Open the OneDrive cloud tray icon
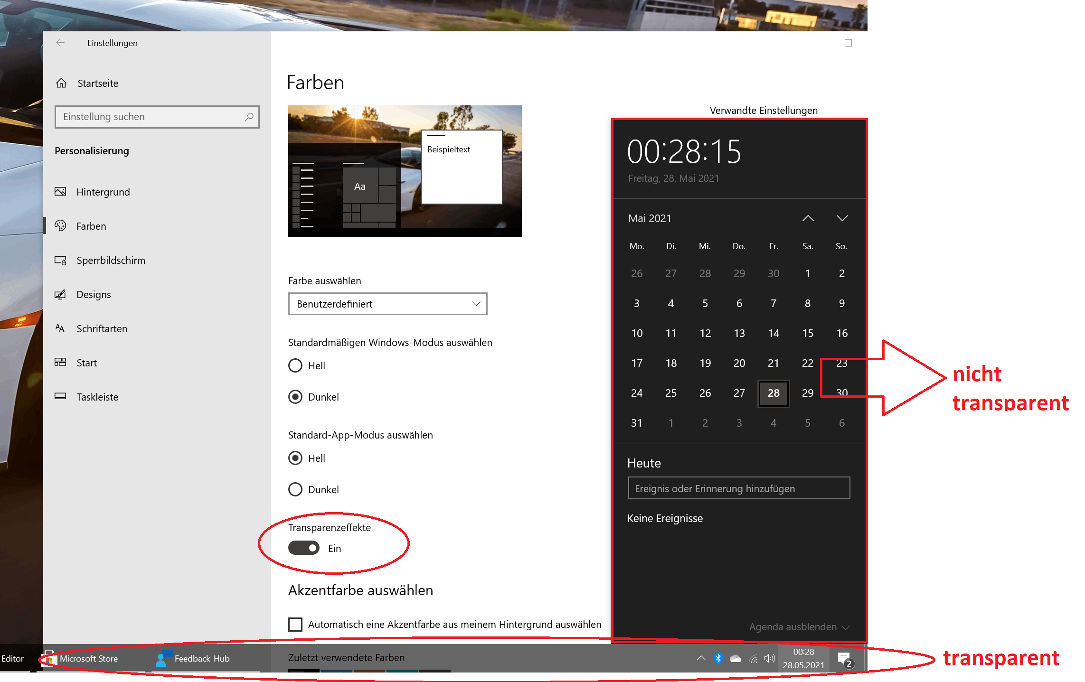The image size is (1085, 682). (x=735, y=658)
